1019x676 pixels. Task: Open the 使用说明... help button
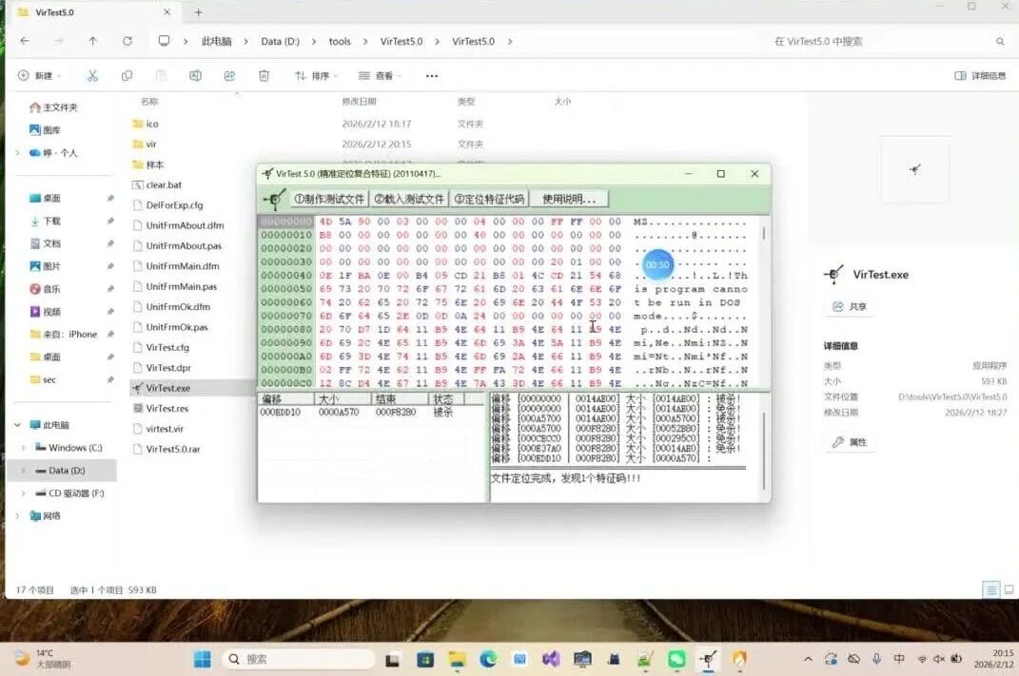point(569,199)
